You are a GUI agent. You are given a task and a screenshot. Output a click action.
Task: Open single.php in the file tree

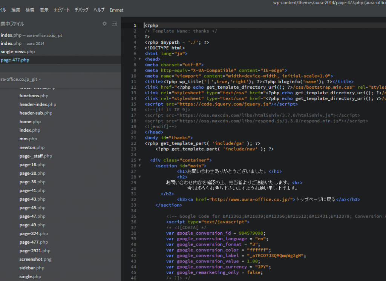click(30, 276)
